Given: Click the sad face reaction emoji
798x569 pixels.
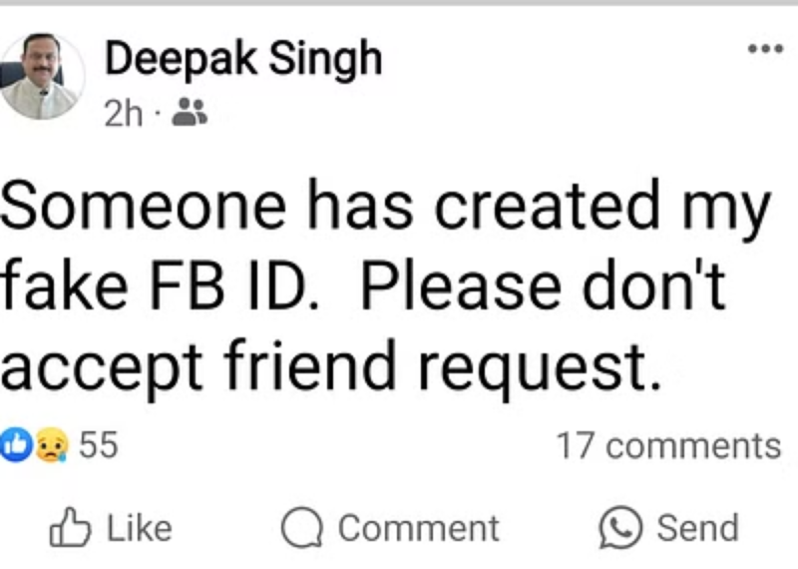Looking at the screenshot, I should (x=50, y=445).
